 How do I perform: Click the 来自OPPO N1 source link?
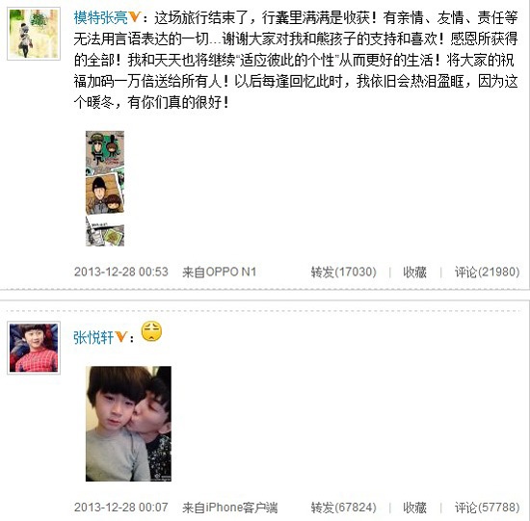click(220, 272)
